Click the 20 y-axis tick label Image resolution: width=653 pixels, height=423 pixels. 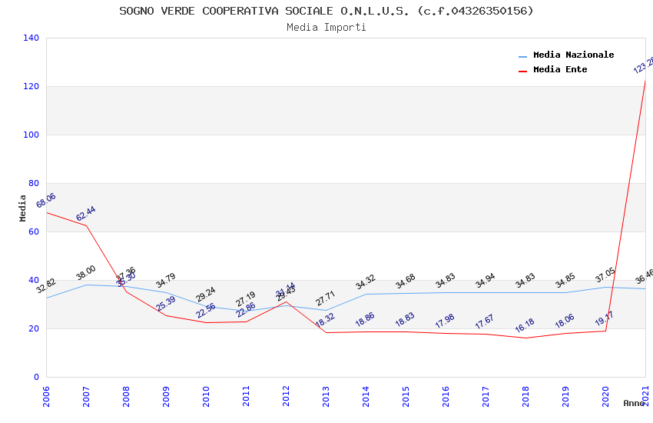point(34,328)
